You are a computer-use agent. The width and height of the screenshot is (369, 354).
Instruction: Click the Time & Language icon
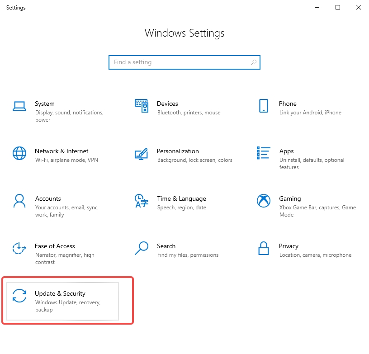tap(142, 201)
